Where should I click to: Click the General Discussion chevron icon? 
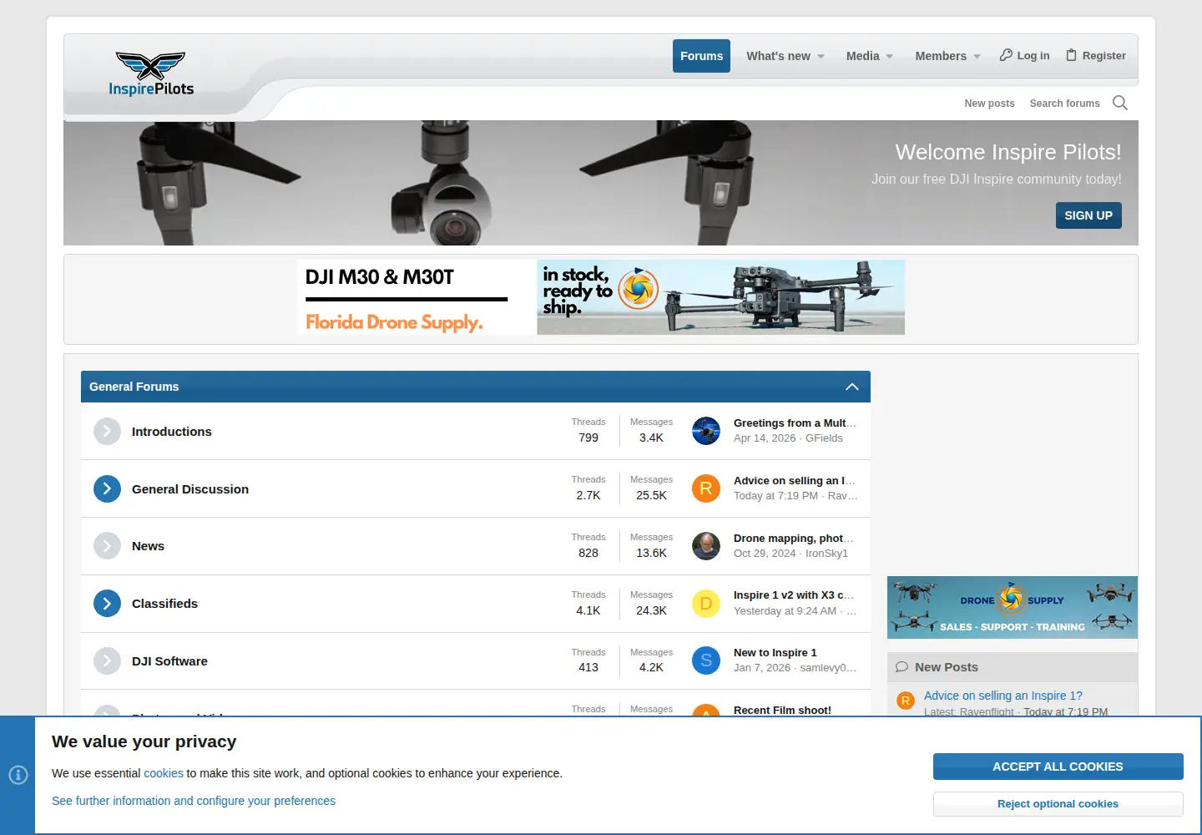(107, 489)
